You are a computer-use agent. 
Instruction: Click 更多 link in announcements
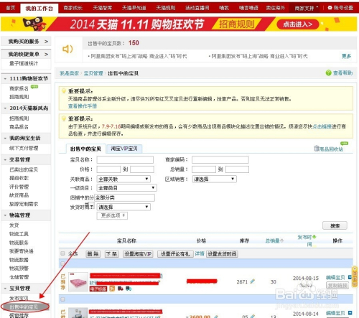[346, 56]
